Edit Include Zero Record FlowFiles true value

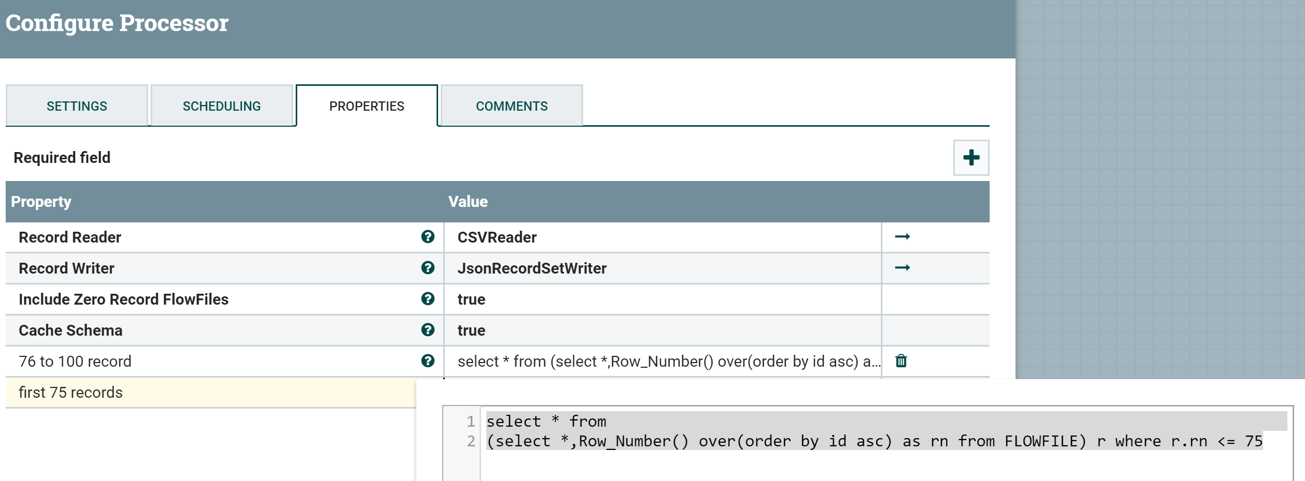point(662,299)
